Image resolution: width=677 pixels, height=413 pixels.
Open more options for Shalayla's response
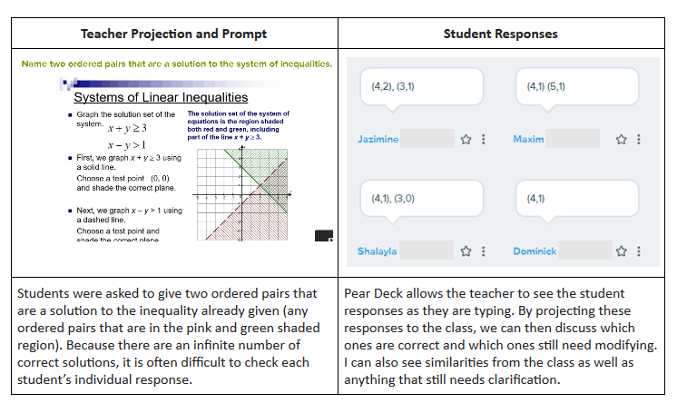[483, 251]
